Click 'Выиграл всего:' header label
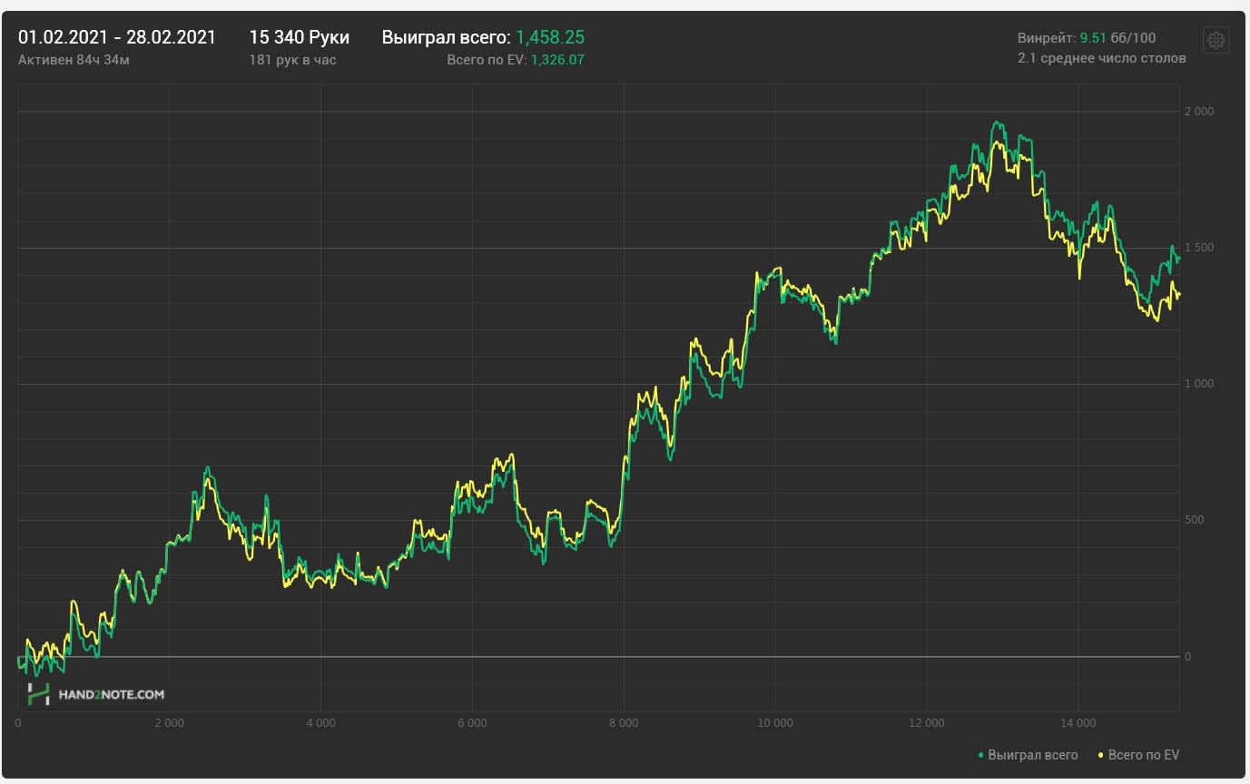This screenshot has width=1250, height=784. coord(447,37)
